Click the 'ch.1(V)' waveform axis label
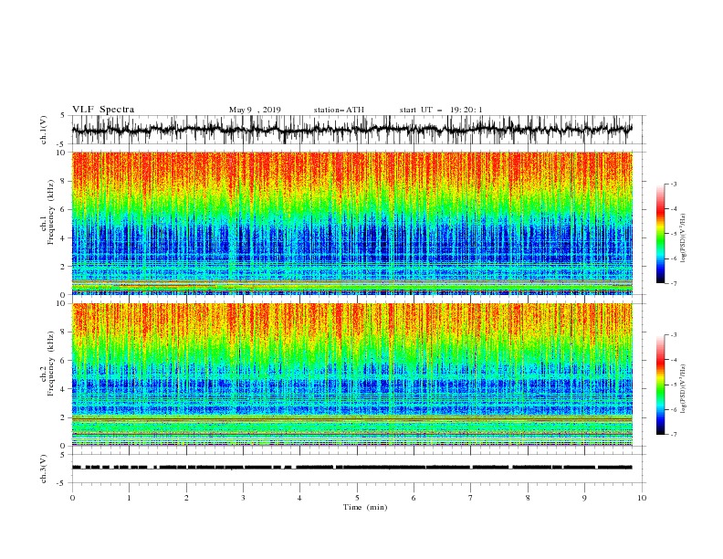The height and width of the screenshot is (559, 723). pyautogui.click(x=44, y=130)
